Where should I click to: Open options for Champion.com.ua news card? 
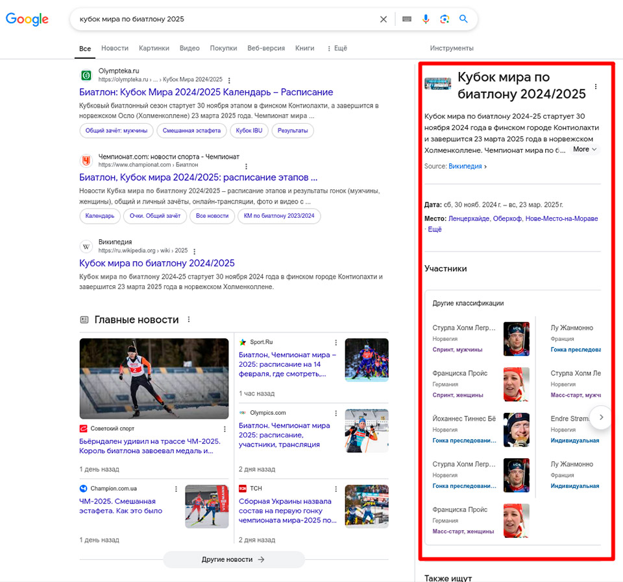176,489
